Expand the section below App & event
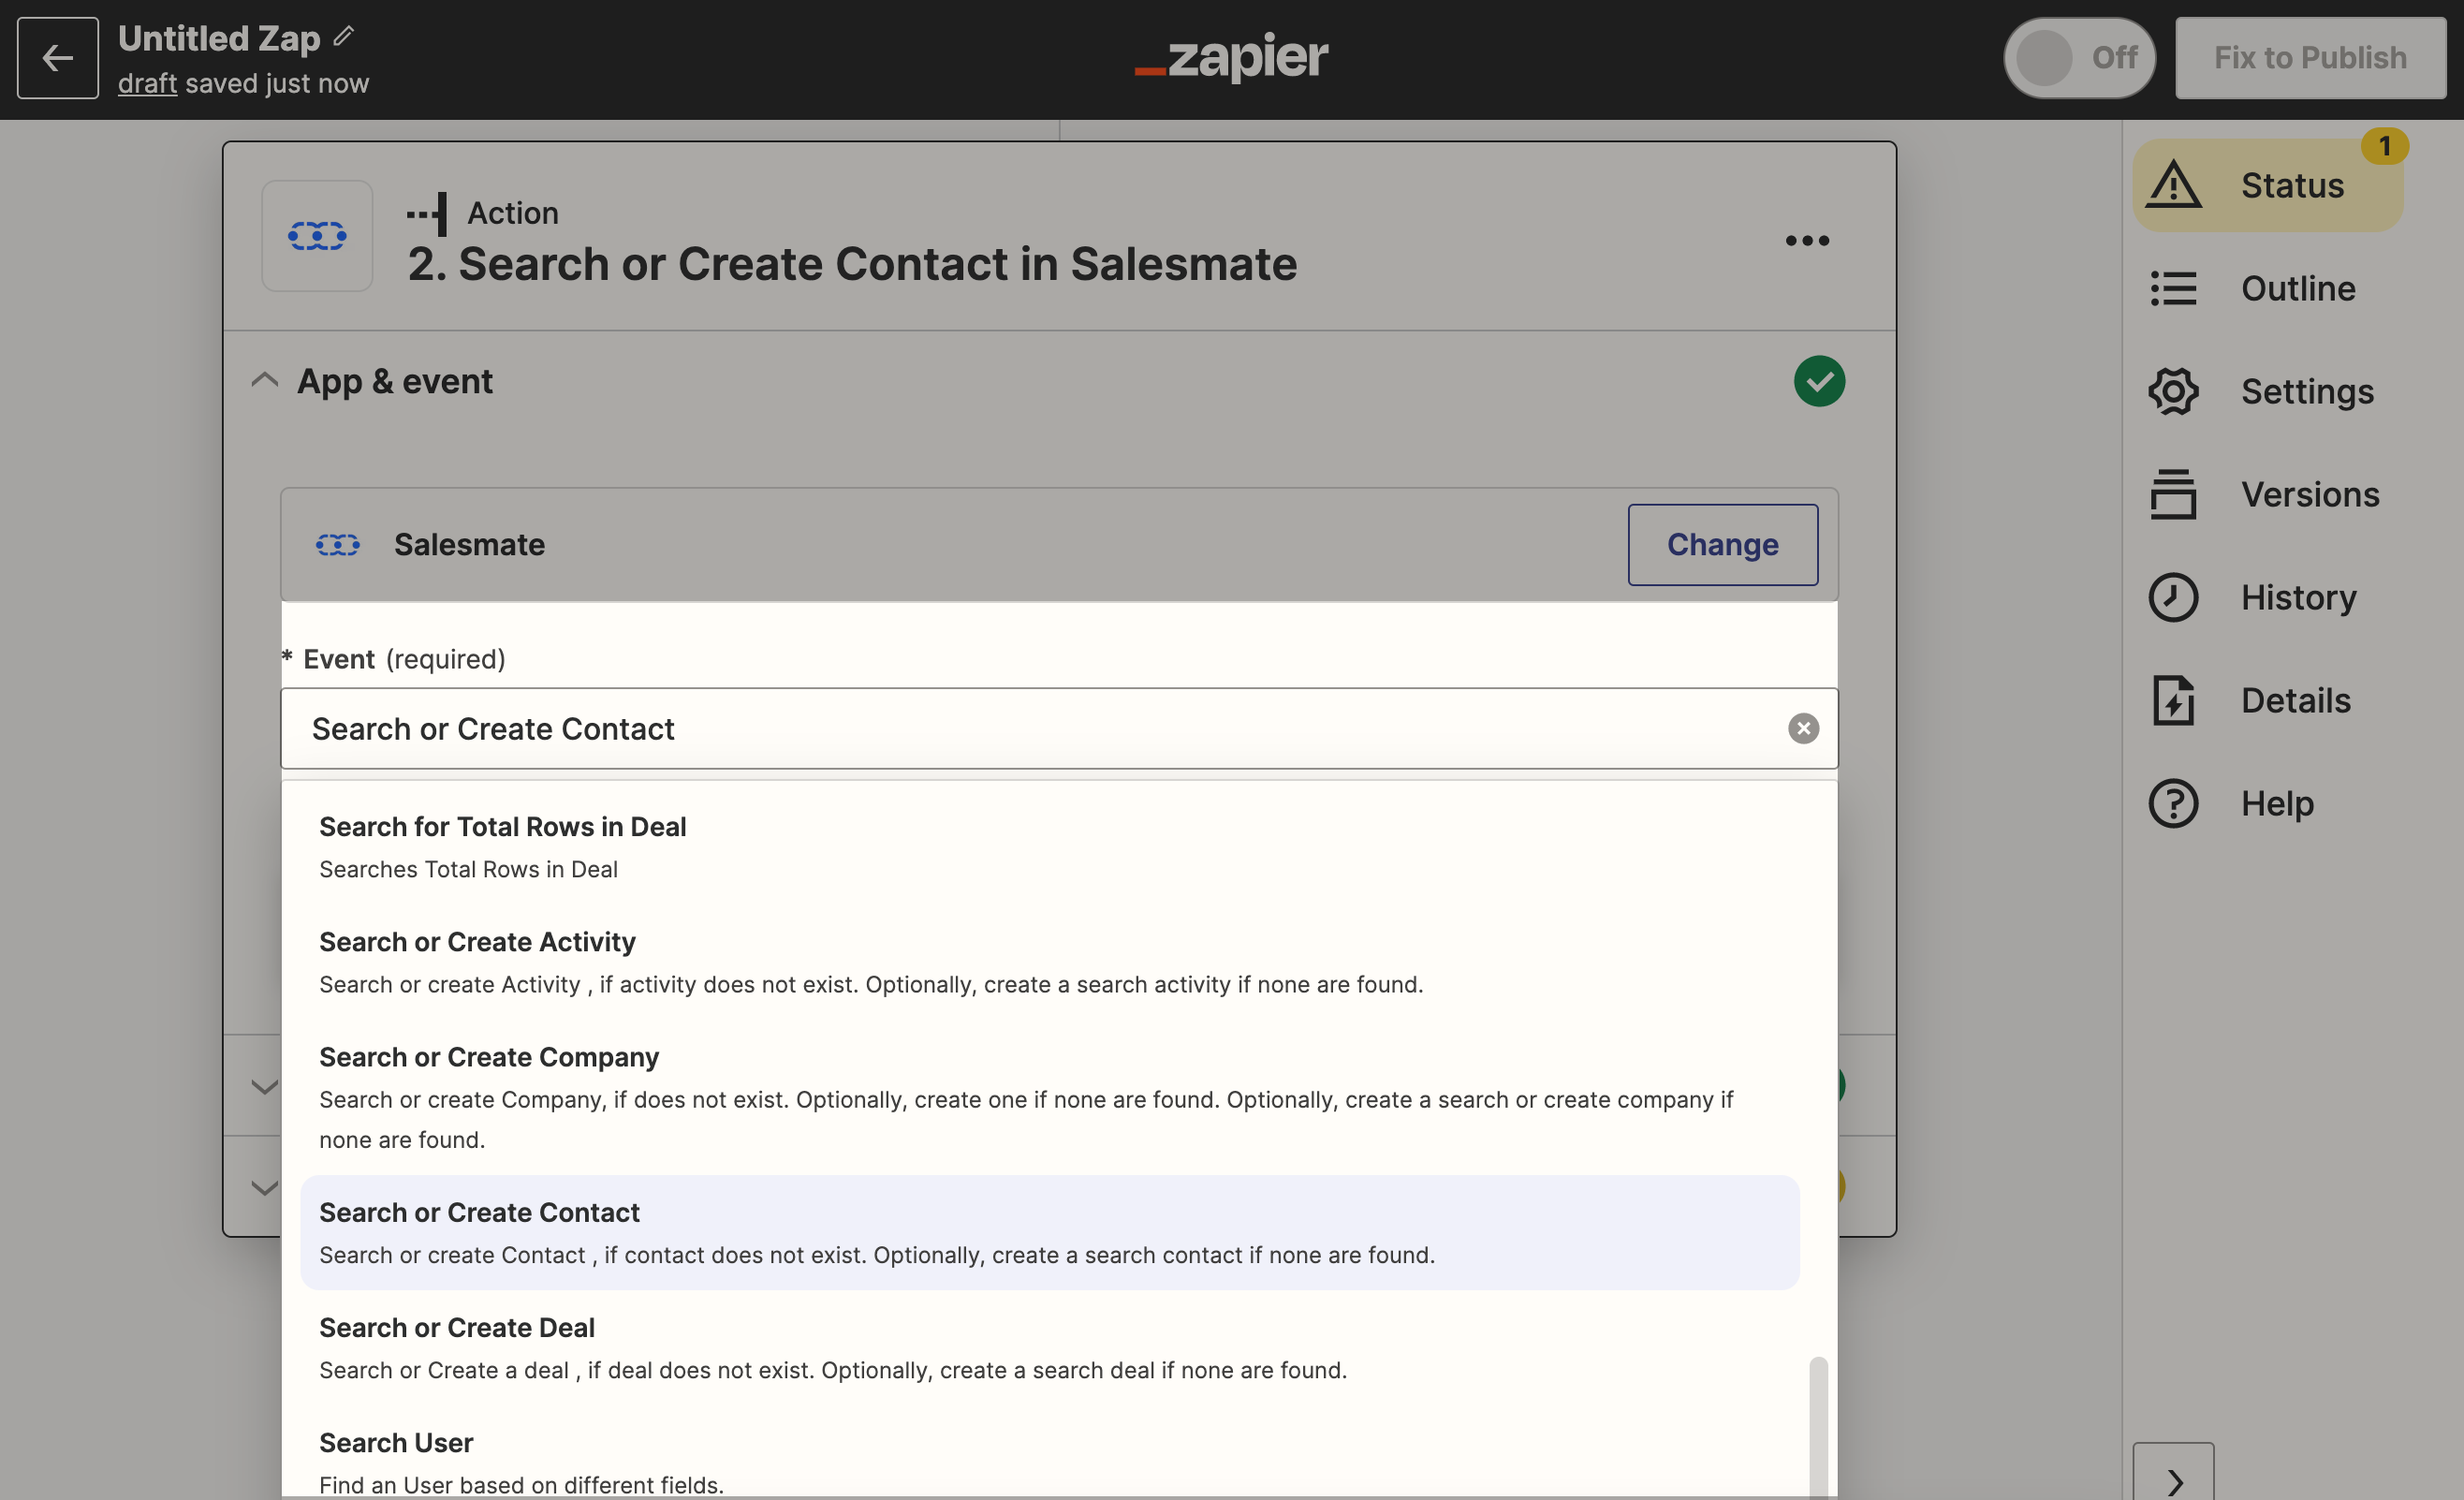 point(264,1086)
